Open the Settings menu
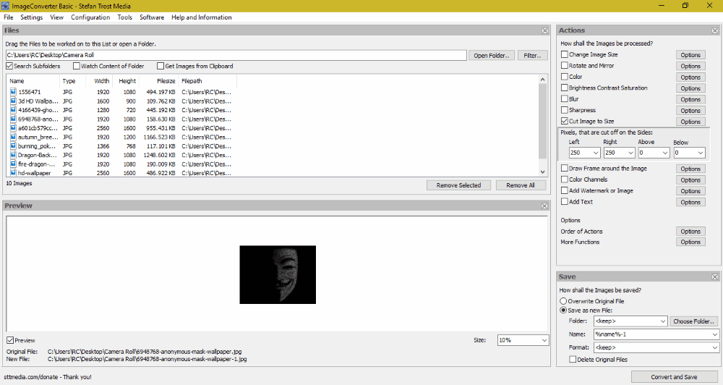The image size is (723, 385). click(x=31, y=17)
